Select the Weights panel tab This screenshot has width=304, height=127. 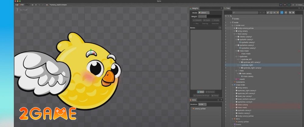(196, 8)
